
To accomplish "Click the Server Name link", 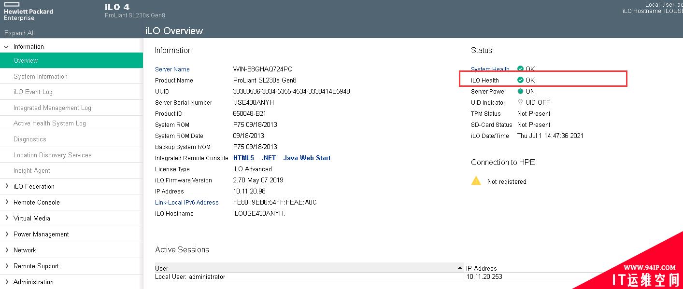I will pos(172,69).
